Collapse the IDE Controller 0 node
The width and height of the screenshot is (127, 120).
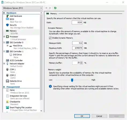pos(4,42)
